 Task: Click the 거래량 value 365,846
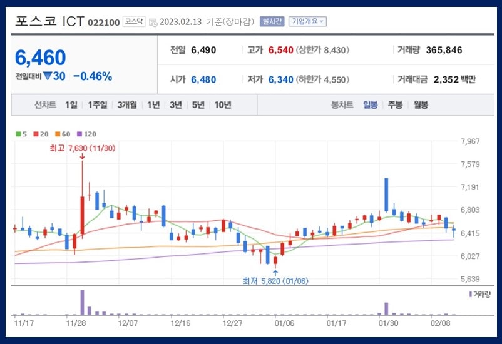pyautogui.click(x=444, y=50)
